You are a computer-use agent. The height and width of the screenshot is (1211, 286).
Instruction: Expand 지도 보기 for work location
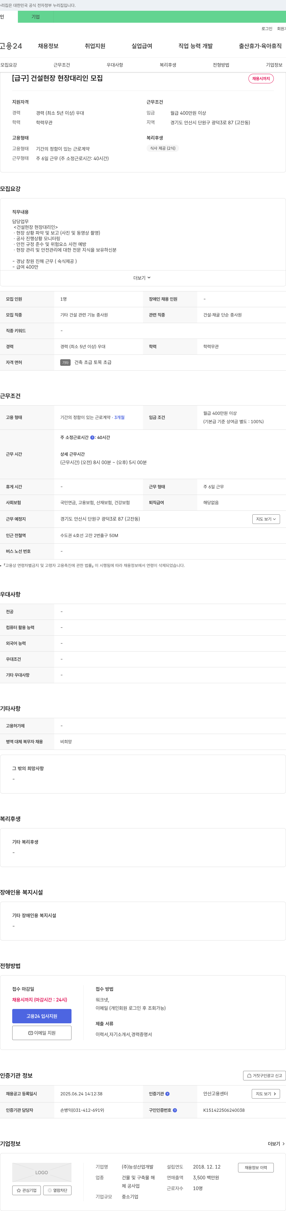(x=266, y=519)
